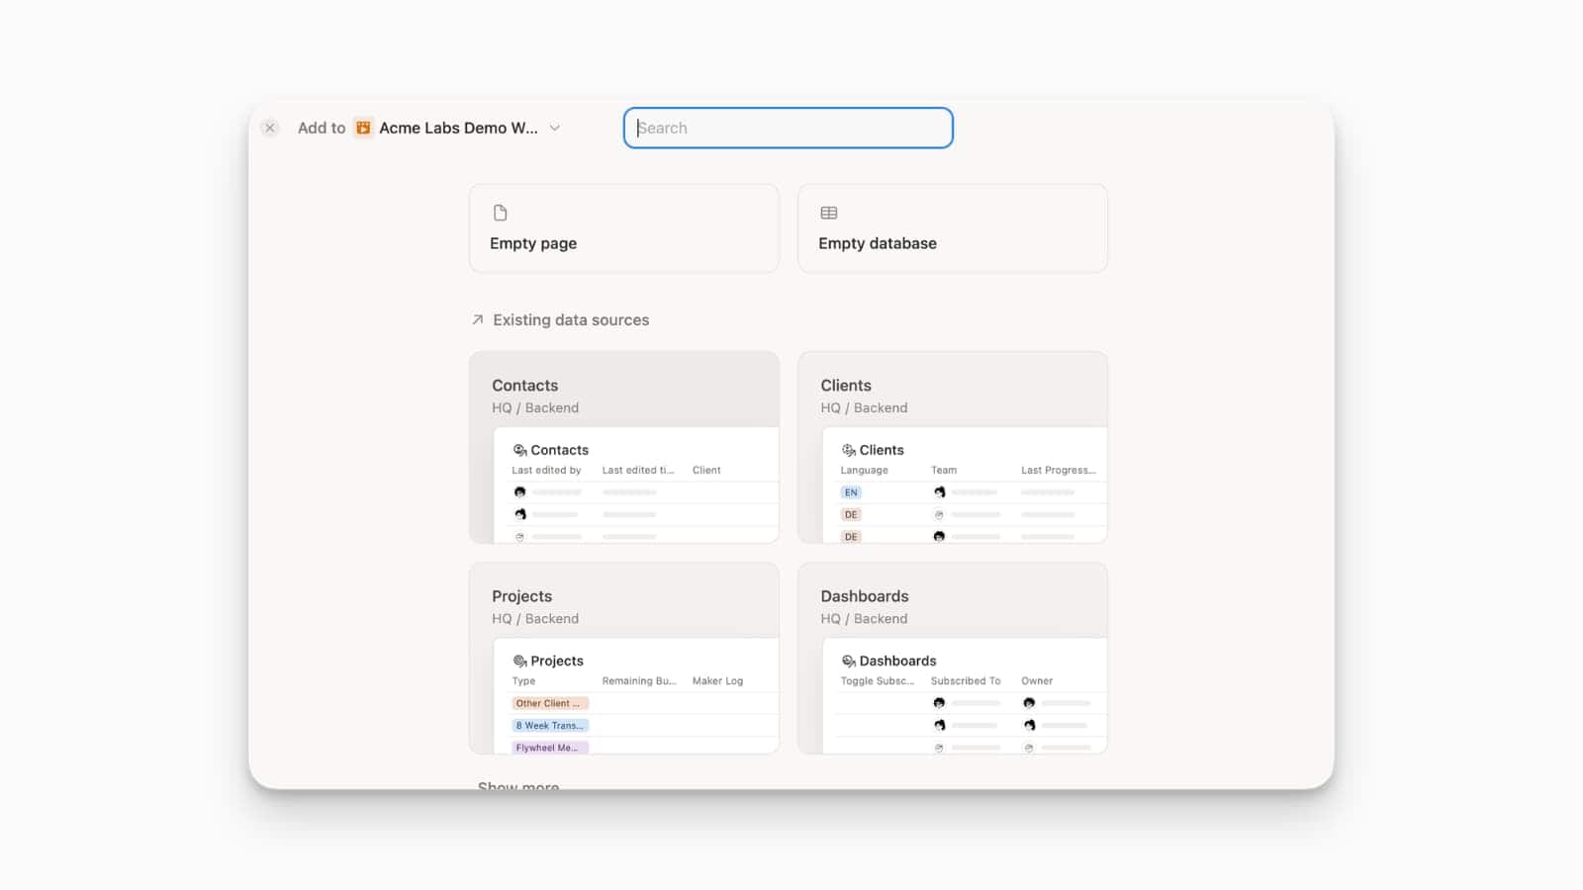Image resolution: width=1583 pixels, height=890 pixels.
Task: Click the Last Progress... column header
Action: 1059,470
